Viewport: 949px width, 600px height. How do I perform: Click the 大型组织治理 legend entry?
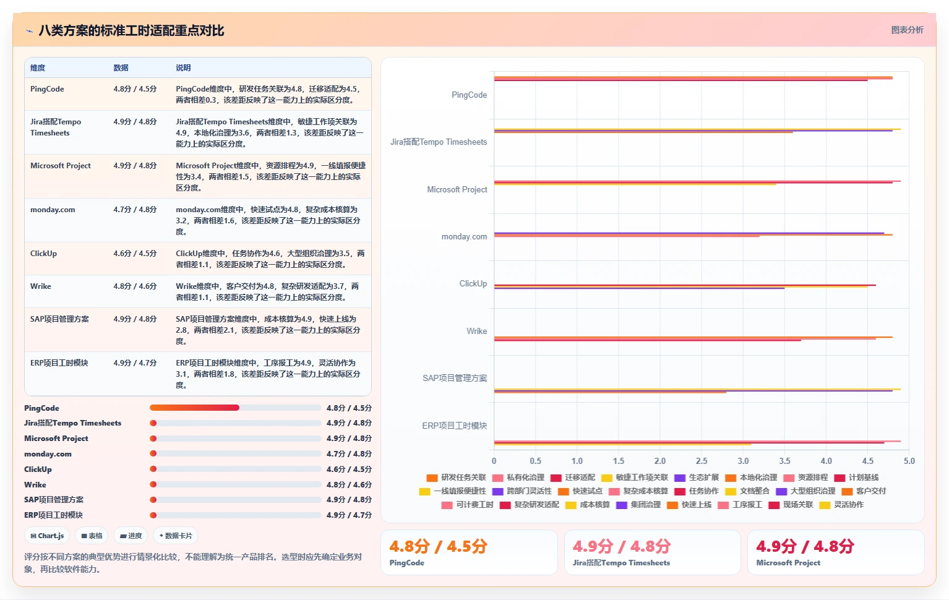[805, 491]
